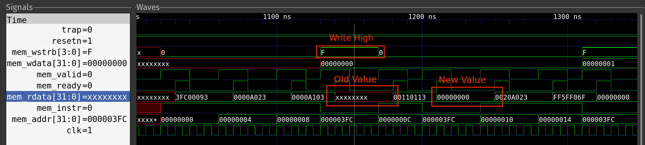Select the mem_valid=0 signal row

click(x=68, y=75)
